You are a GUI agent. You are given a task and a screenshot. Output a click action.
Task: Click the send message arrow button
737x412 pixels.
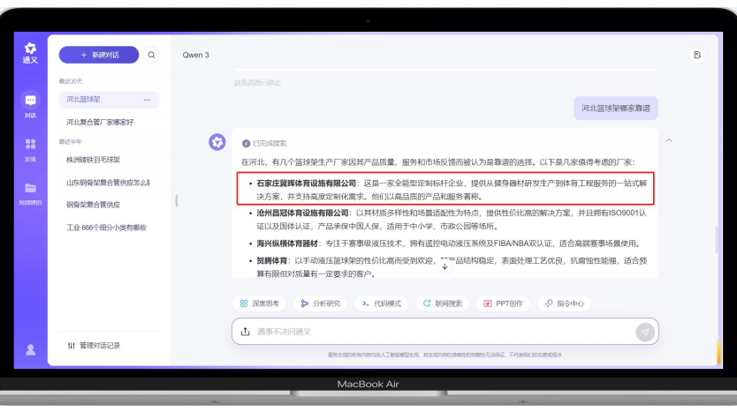[x=645, y=332]
